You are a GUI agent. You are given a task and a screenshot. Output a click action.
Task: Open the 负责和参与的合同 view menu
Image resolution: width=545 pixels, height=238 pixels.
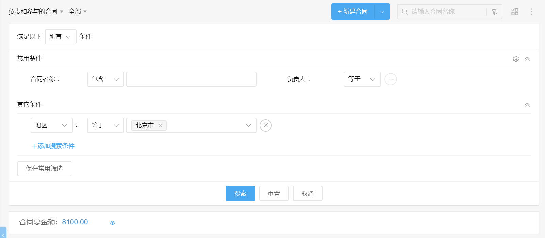click(x=36, y=12)
